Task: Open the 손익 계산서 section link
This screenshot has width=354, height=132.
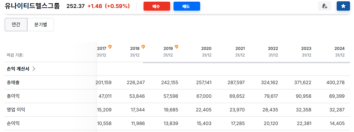Action: [18, 69]
